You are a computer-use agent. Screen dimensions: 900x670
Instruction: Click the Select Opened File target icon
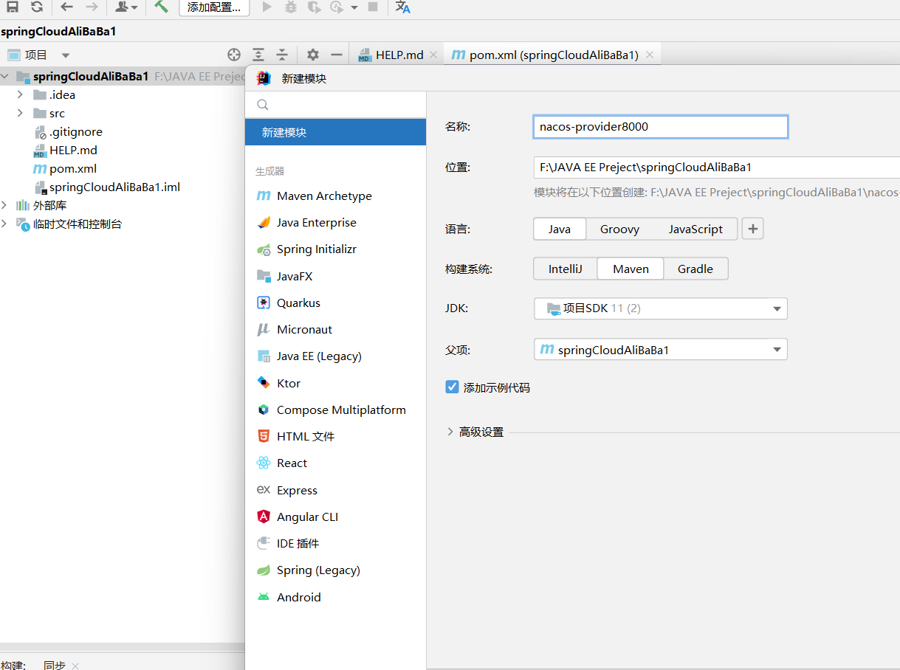click(234, 55)
